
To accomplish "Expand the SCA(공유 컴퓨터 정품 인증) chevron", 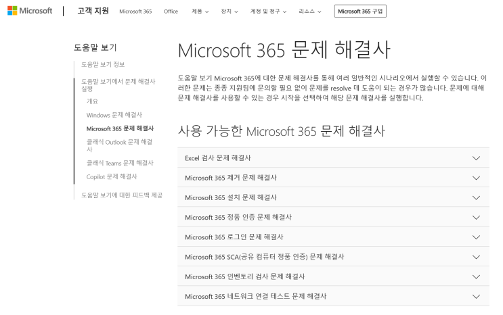I will (476, 257).
